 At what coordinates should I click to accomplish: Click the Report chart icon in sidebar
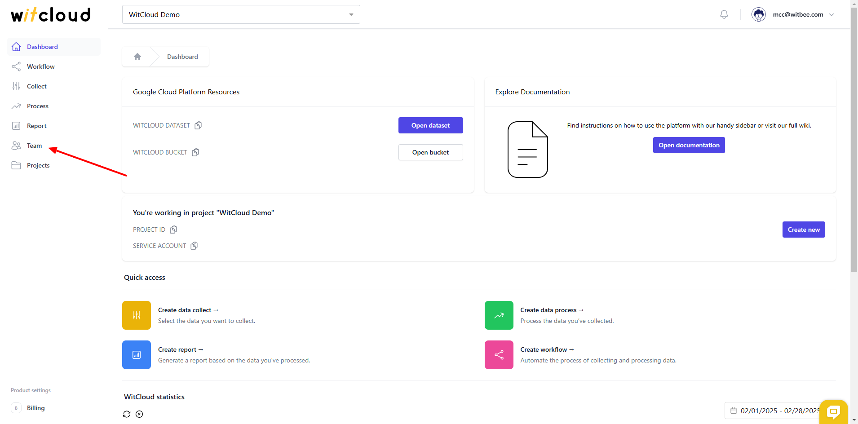pyautogui.click(x=16, y=126)
